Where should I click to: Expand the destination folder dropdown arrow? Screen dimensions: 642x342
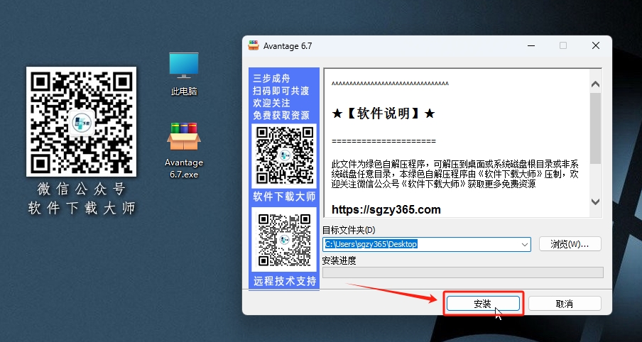(x=525, y=244)
